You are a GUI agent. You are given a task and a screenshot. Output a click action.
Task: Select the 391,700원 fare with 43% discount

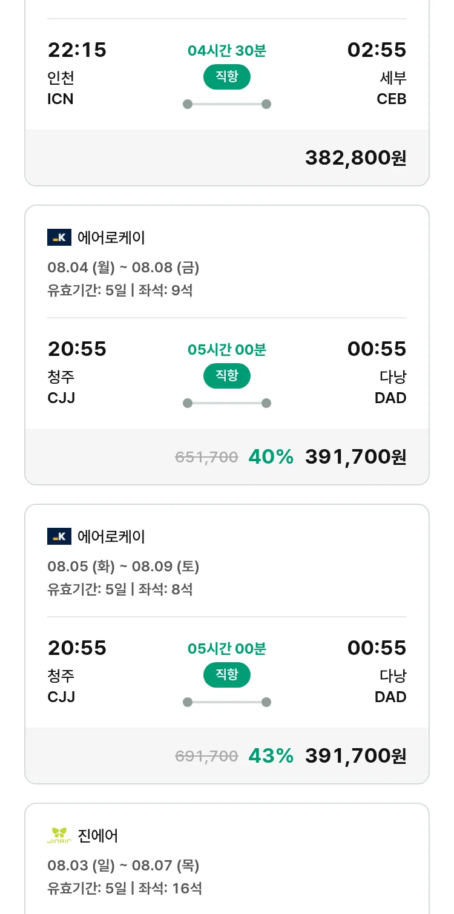point(355,755)
